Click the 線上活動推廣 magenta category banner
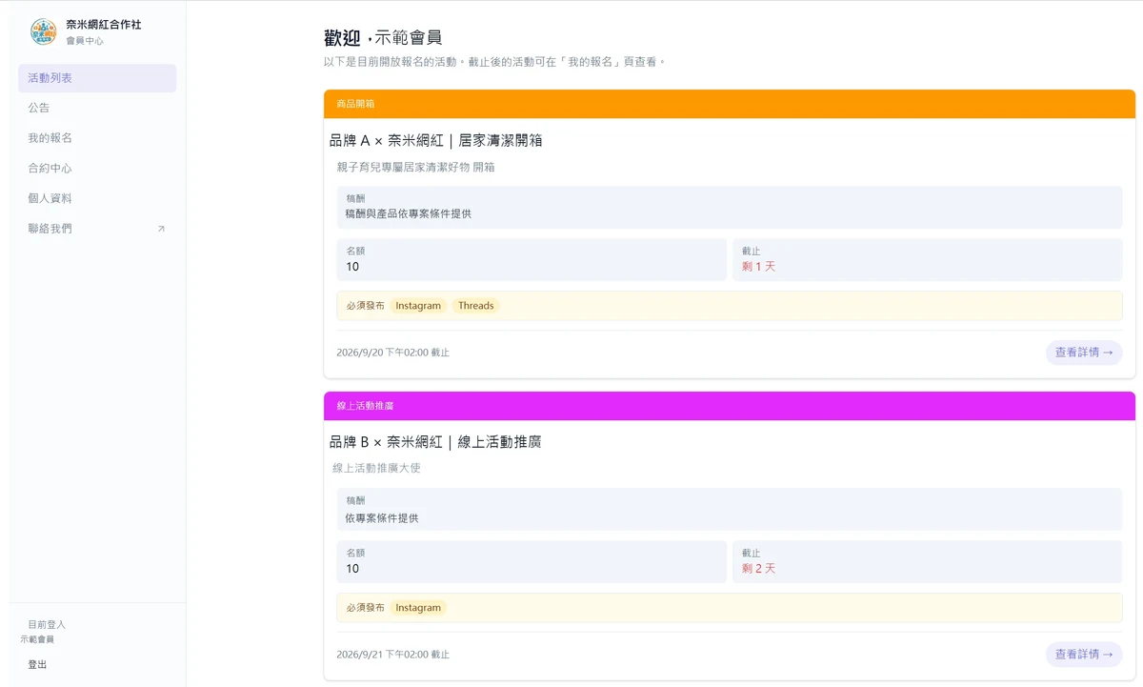Viewport: 1143px width, 687px height. tap(730, 406)
